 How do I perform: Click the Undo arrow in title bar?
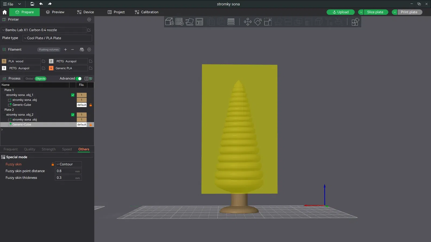point(41,4)
